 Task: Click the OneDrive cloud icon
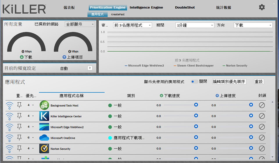(44, 137)
